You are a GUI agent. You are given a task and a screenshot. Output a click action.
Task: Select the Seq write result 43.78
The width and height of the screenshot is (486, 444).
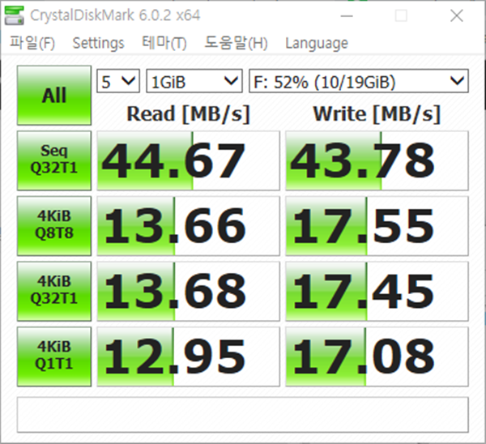click(377, 160)
